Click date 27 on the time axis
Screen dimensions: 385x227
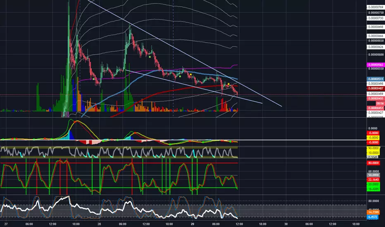6,224
